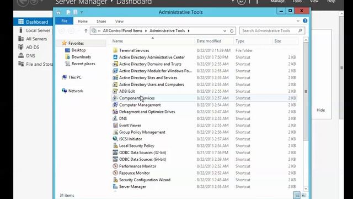Switch to the large icons view layout
The height and width of the screenshot is (199, 353).
click(304, 195)
